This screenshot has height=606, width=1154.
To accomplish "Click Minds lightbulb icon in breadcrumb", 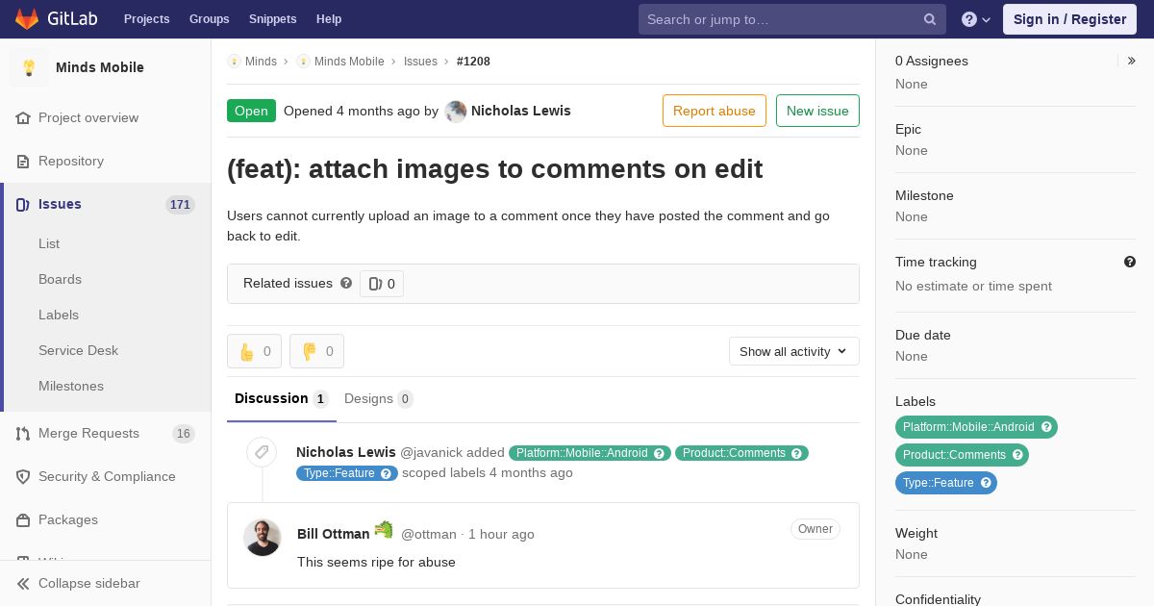I will pos(234,61).
